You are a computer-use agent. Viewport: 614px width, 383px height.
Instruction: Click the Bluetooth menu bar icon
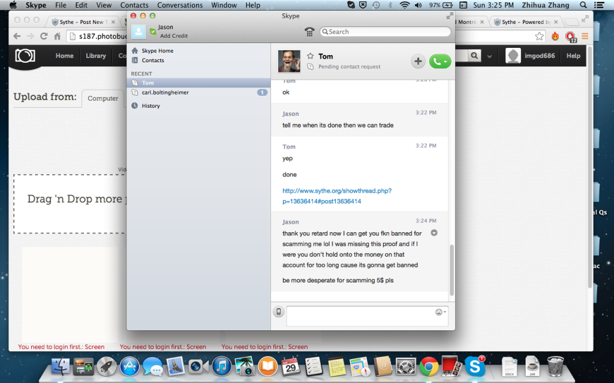click(390, 5)
